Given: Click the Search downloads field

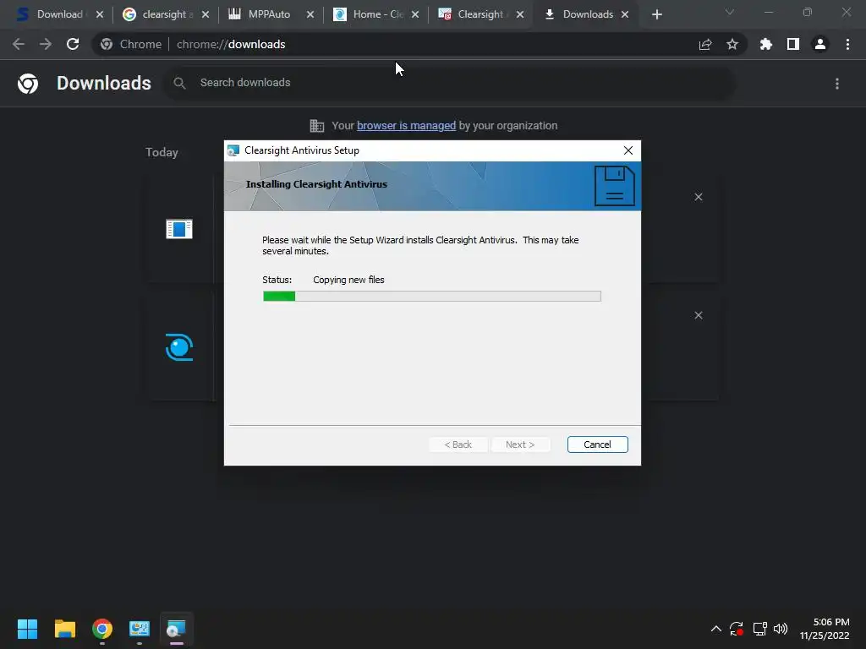Looking at the screenshot, I should click(x=449, y=83).
